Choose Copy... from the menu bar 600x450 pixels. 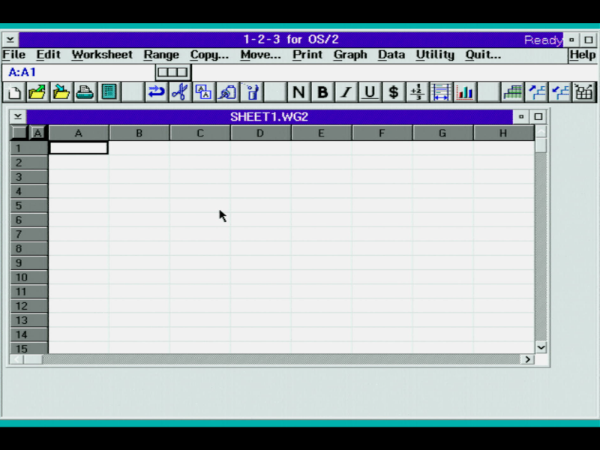[209, 55]
